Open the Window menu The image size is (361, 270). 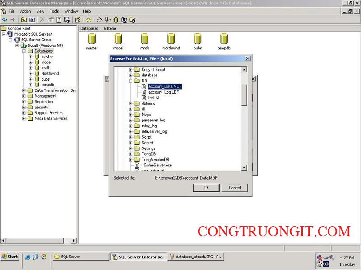click(71, 11)
